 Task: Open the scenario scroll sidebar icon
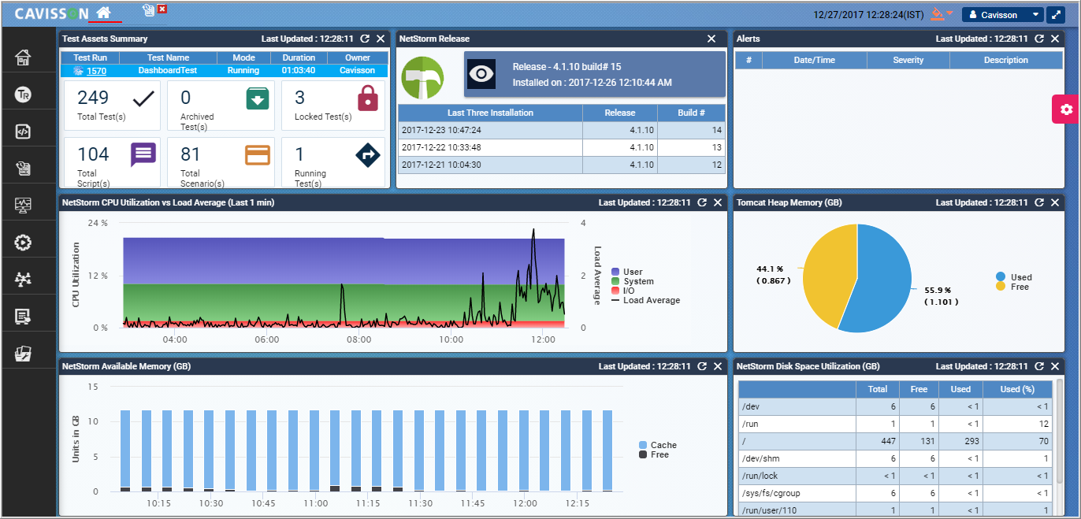(23, 169)
